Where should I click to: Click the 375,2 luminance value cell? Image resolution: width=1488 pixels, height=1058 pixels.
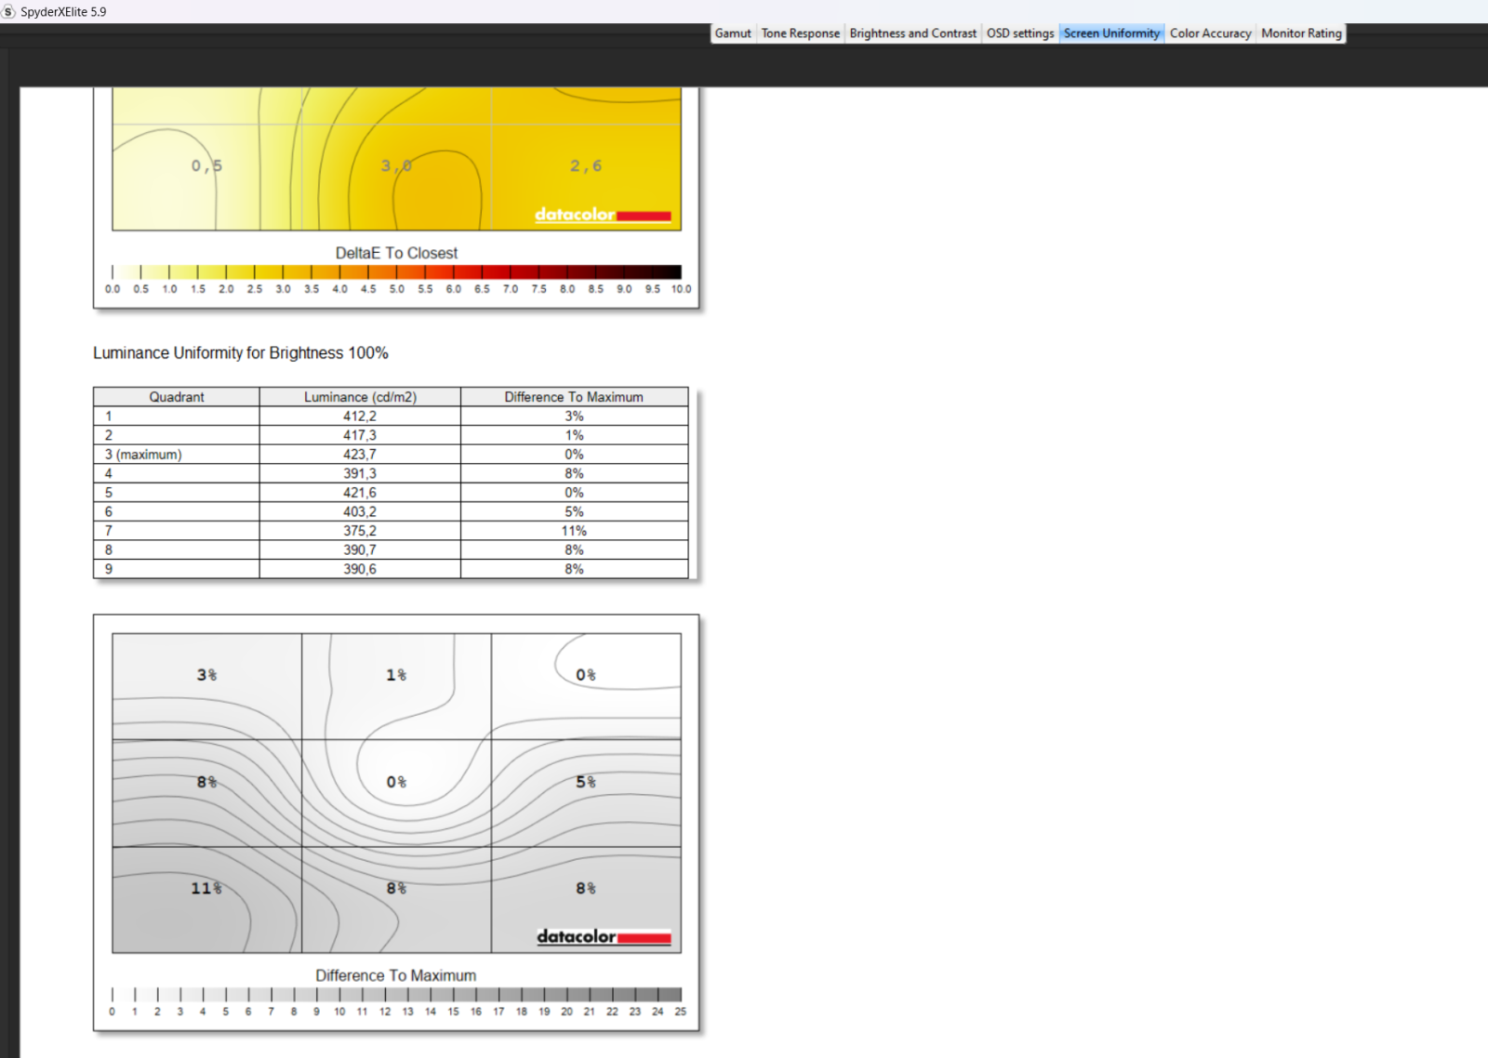[x=360, y=531]
